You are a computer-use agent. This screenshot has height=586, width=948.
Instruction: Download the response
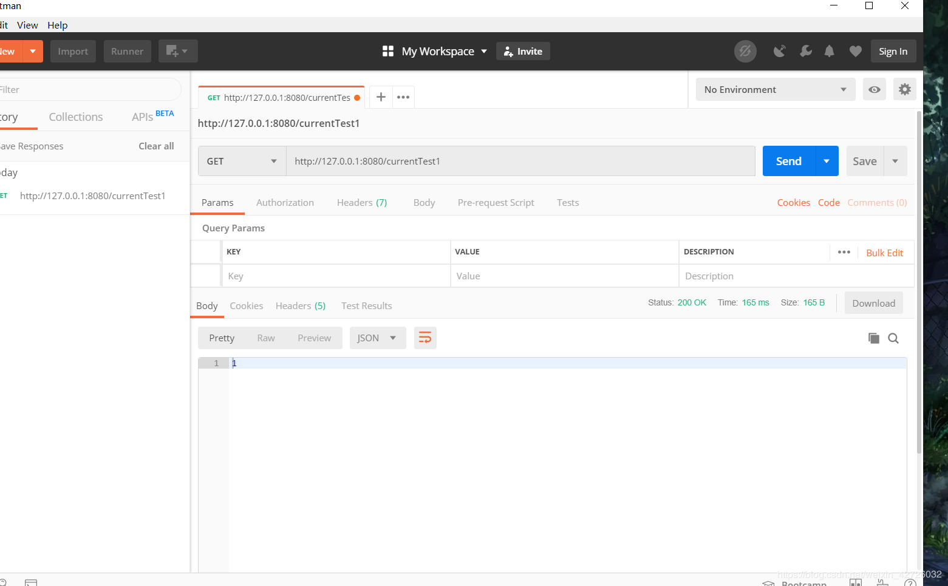click(874, 303)
